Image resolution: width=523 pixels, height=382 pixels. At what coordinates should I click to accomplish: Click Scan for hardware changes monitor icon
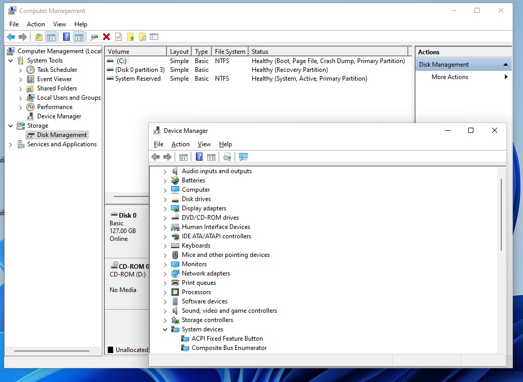(x=243, y=157)
